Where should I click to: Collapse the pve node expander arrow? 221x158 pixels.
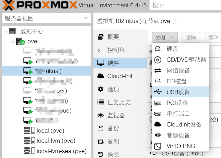pos(13,42)
